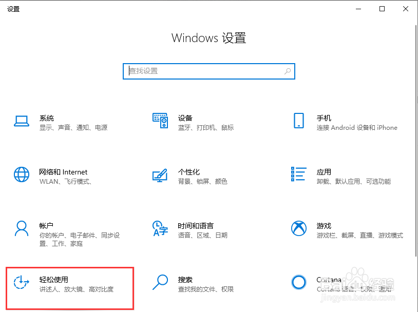Open Cortana settings
The width and height of the screenshot is (418, 312).
(327, 279)
